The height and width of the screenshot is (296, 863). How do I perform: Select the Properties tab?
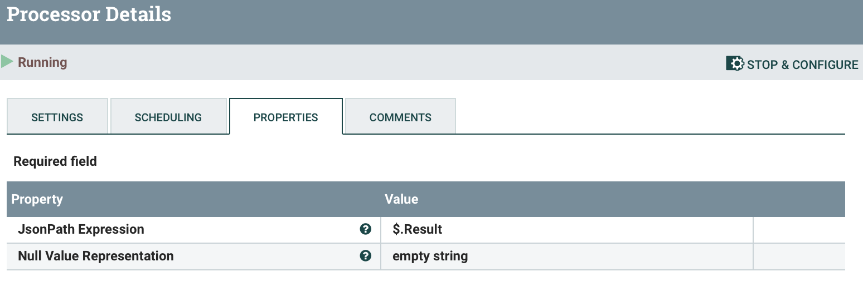[x=285, y=117]
